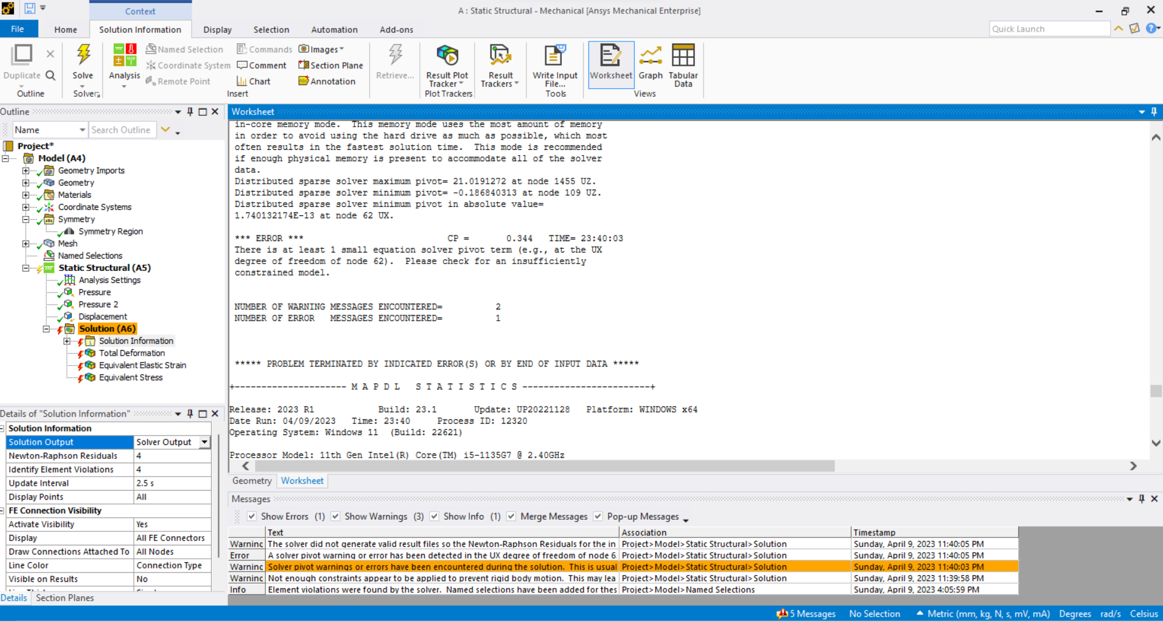Insert a Chart
This screenshot has height=622, width=1163.
pyautogui.click(x=253, y=81)
